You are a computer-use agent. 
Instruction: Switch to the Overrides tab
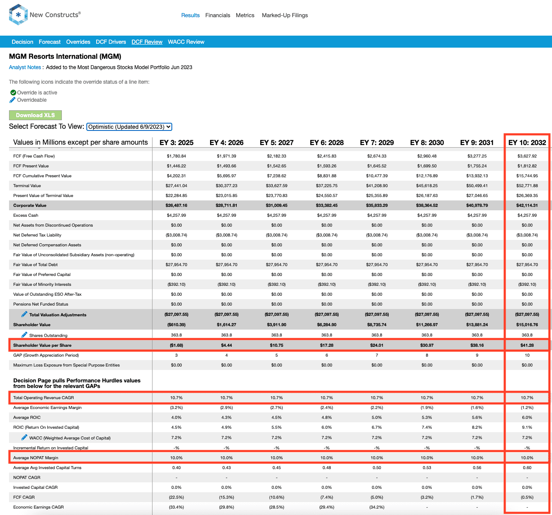click(x=78, y=42)
